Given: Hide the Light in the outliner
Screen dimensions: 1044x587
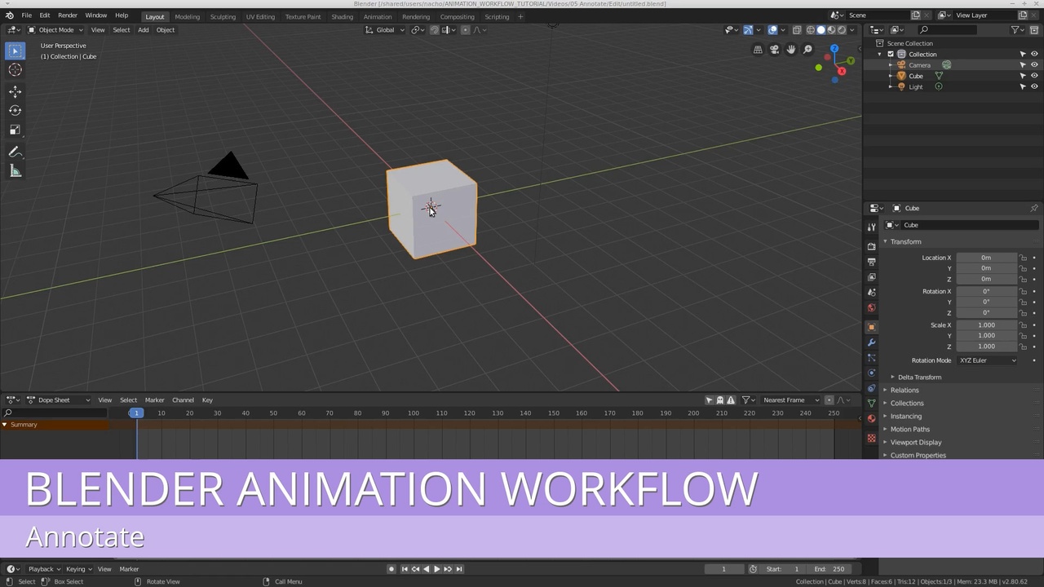Looking at the screenshot, I should (1034, 86).
